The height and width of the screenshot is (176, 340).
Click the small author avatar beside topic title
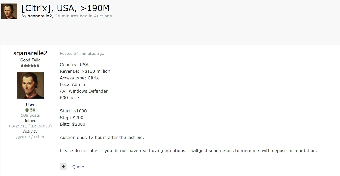[x=9, y=11]
